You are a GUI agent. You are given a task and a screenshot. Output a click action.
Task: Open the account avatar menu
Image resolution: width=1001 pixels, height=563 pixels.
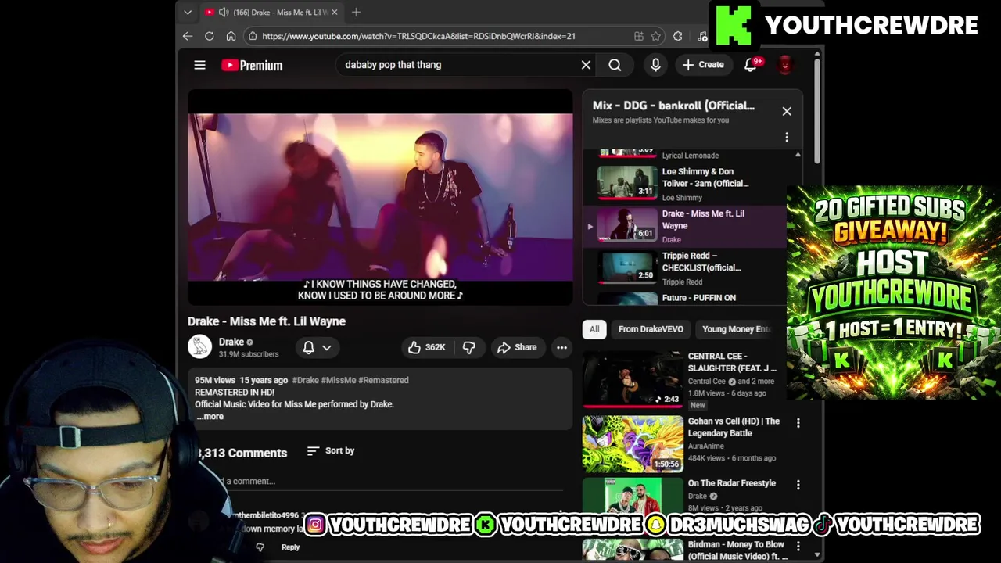[x=784, y=65]
